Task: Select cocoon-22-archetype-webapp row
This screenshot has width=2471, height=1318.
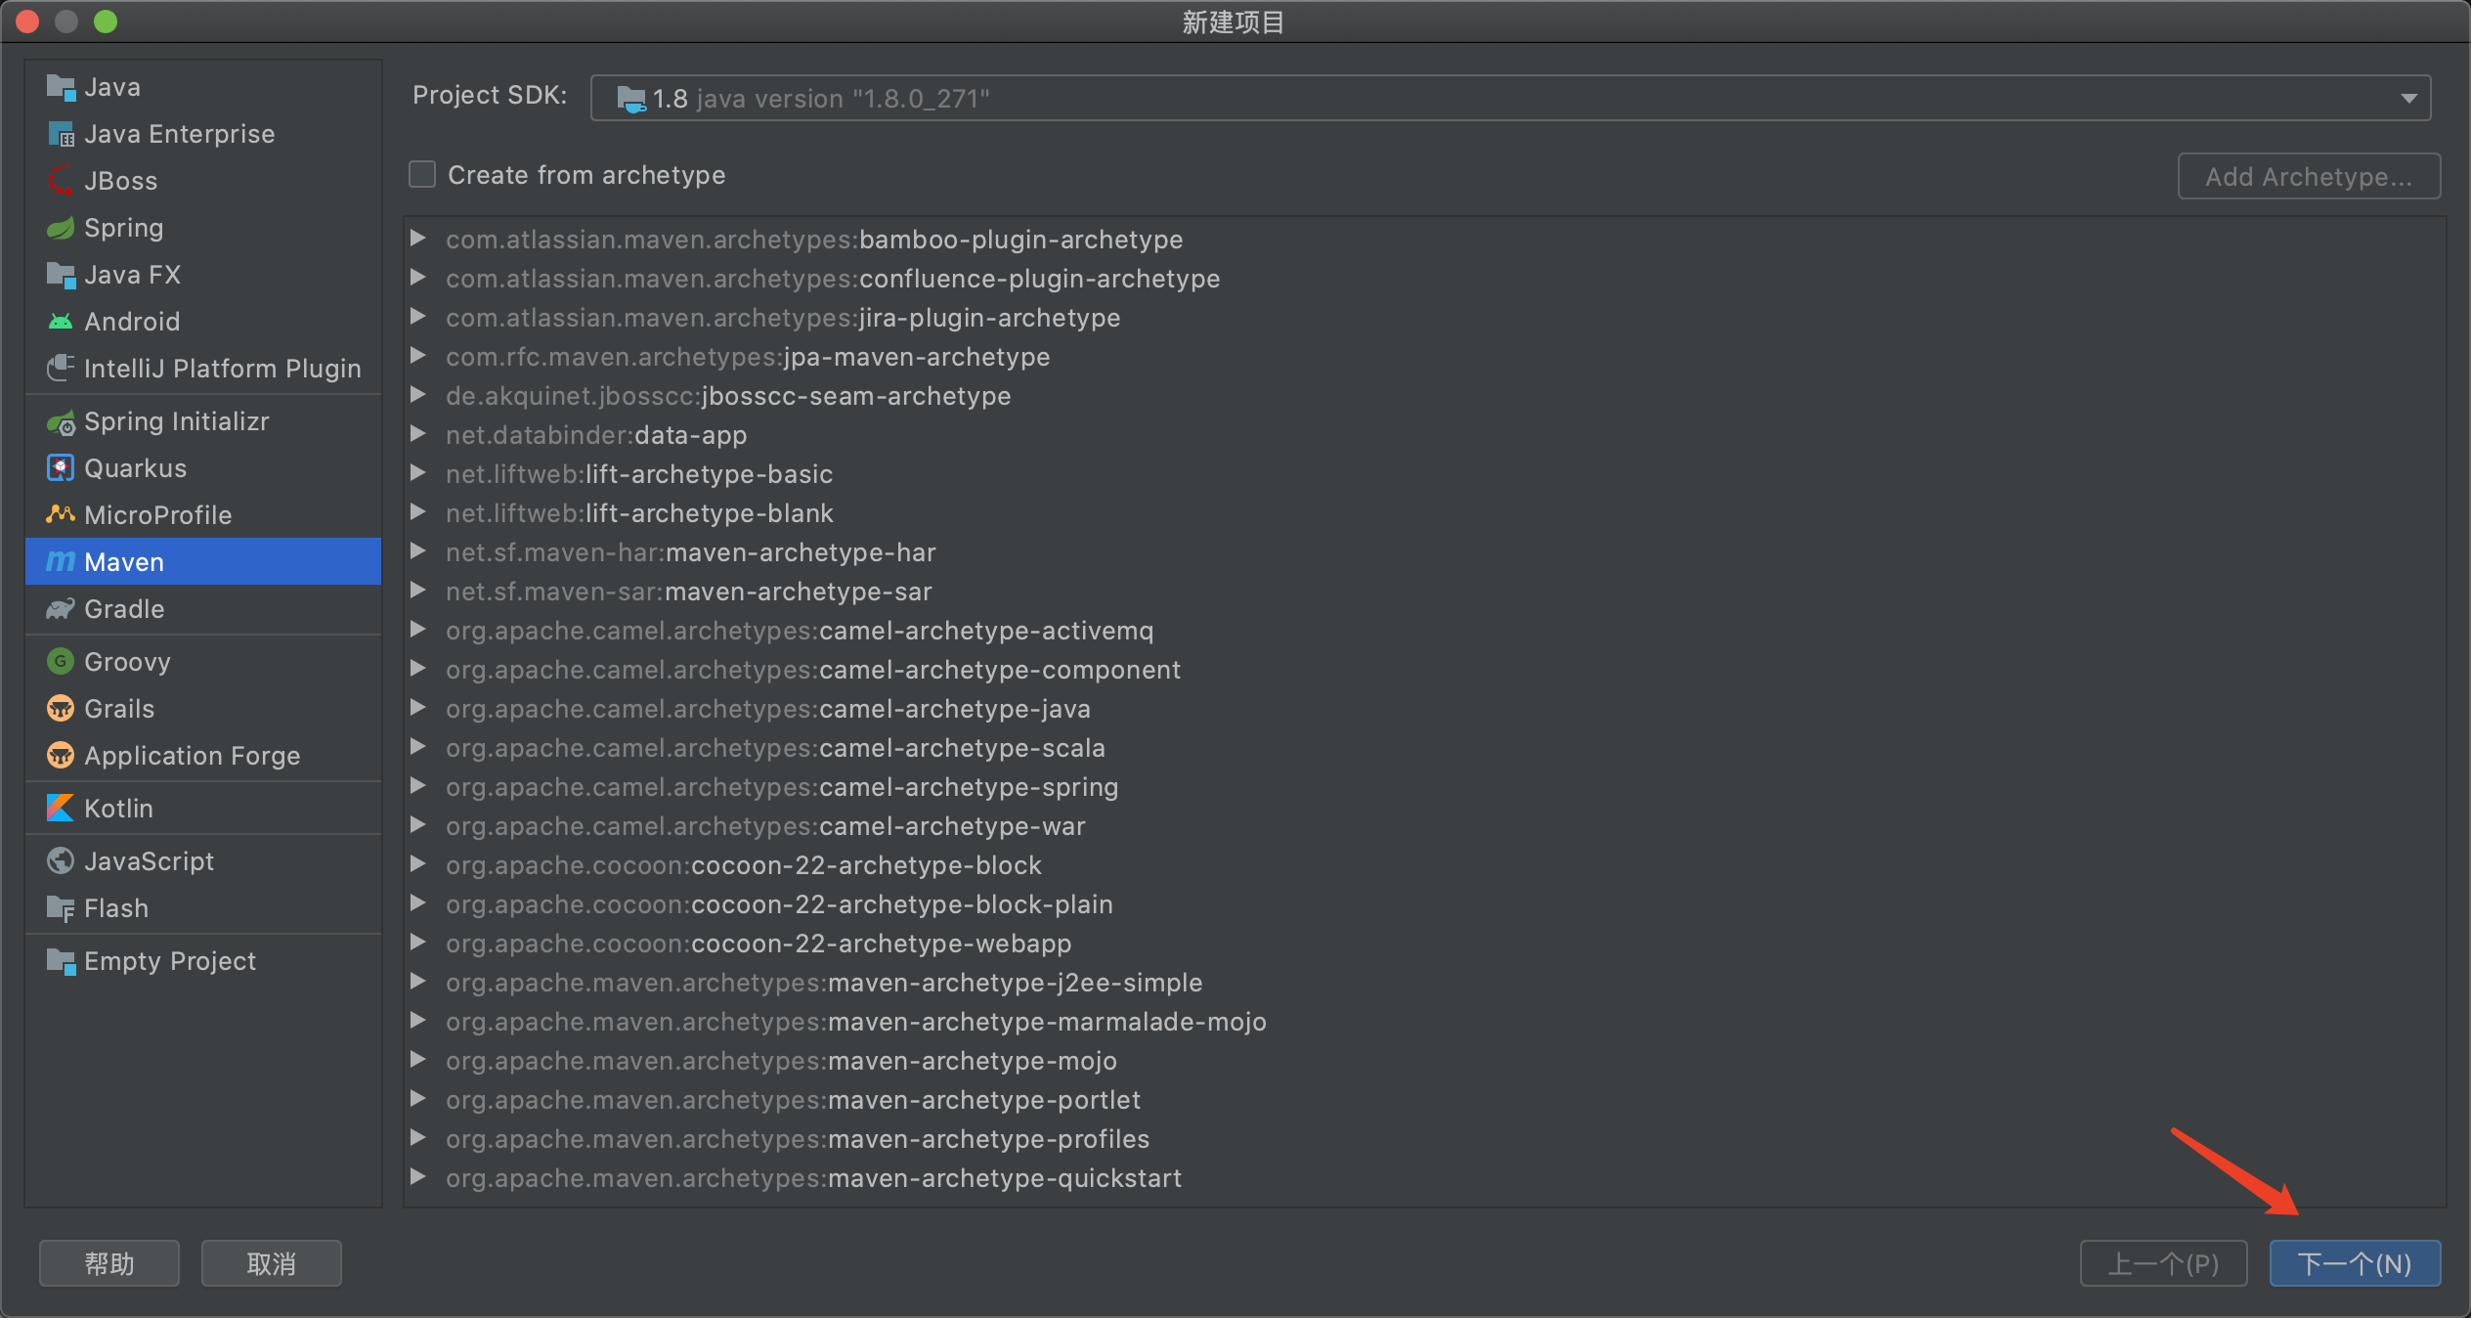Action: click(1424, 944)
